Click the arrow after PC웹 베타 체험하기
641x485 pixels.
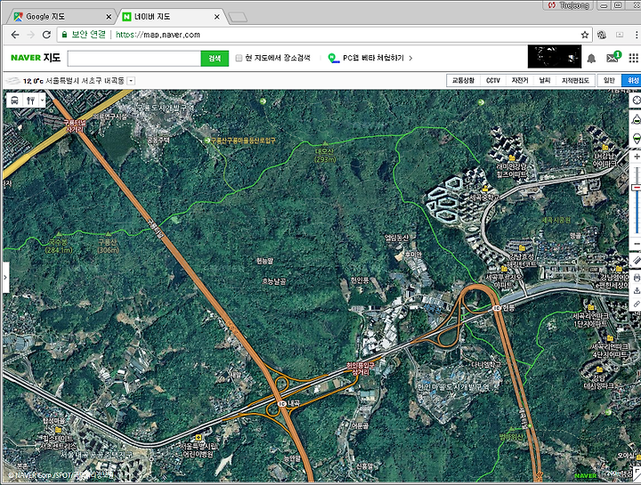click(410, 58)
